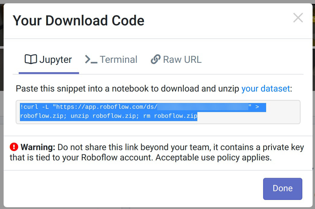Click the Jupyter open-book icon
Viewport: 315px width, 209px height.
tap(31, 59)
